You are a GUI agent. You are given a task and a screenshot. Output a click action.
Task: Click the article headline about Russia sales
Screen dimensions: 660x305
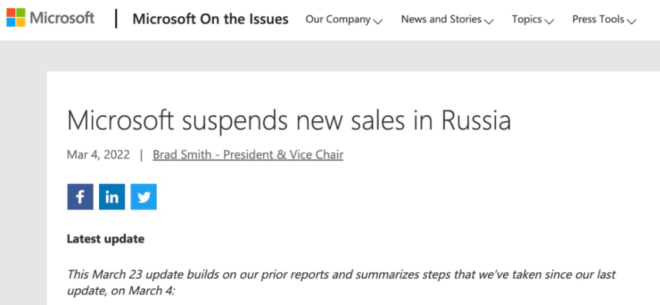click(x=288, y=121)
